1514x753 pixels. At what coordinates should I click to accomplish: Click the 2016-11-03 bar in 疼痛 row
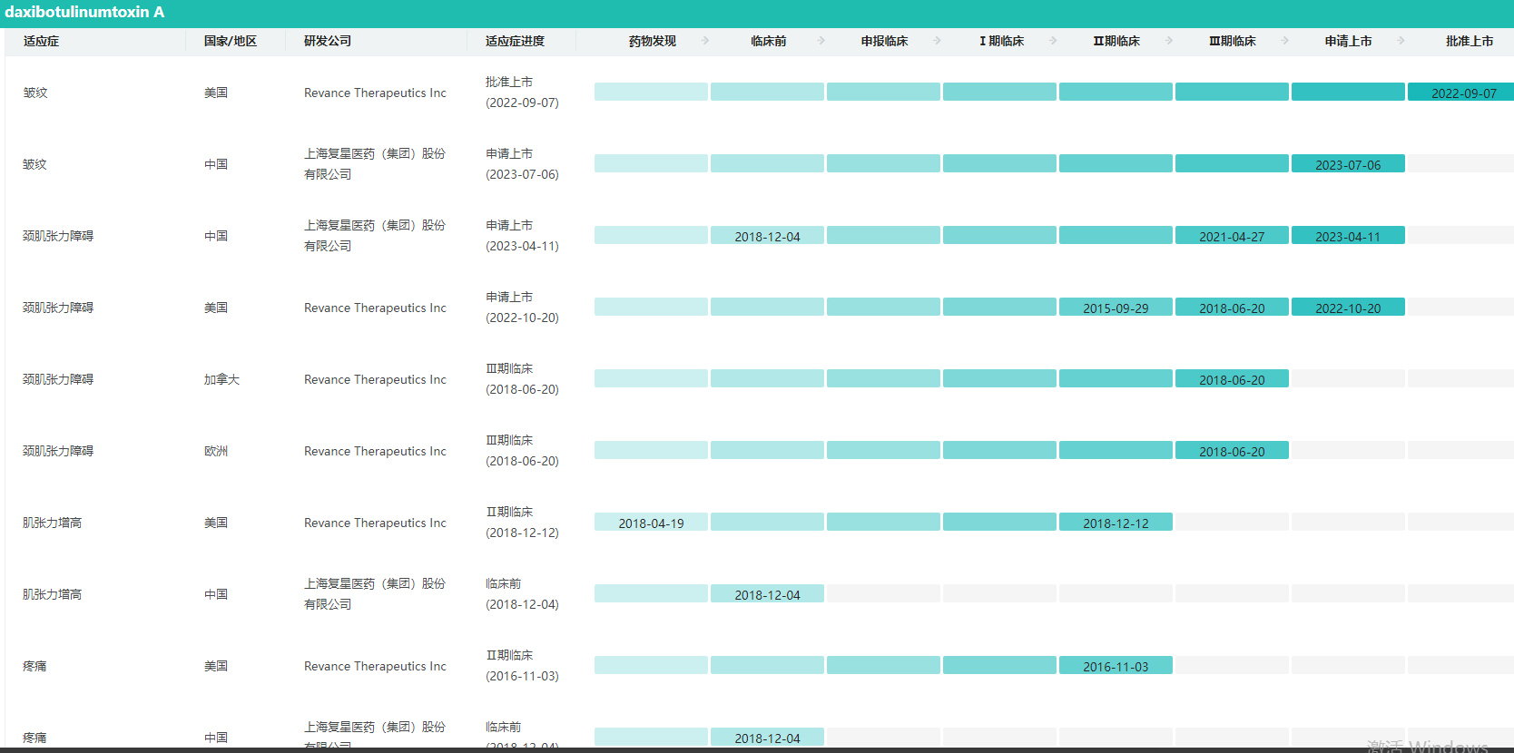1116,666
